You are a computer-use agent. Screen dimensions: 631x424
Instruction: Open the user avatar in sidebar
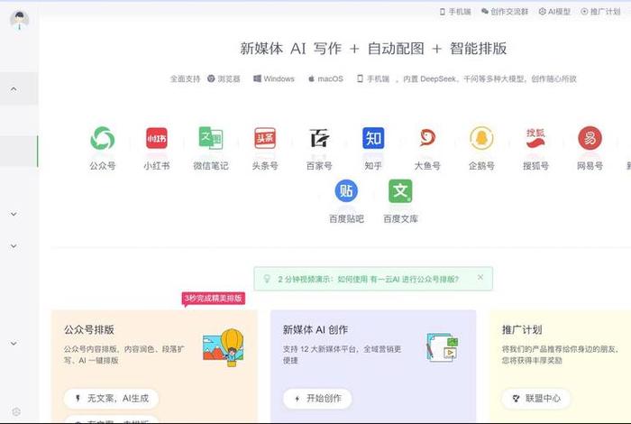[19, 20]
